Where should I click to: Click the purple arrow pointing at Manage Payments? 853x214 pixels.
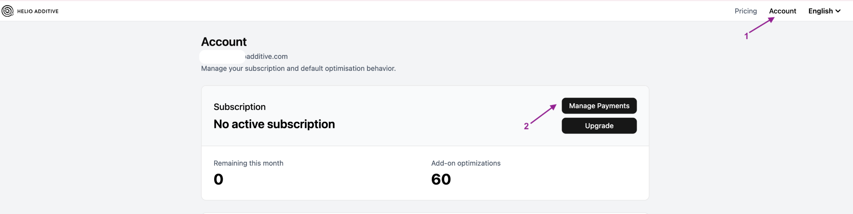coord(544,114)
